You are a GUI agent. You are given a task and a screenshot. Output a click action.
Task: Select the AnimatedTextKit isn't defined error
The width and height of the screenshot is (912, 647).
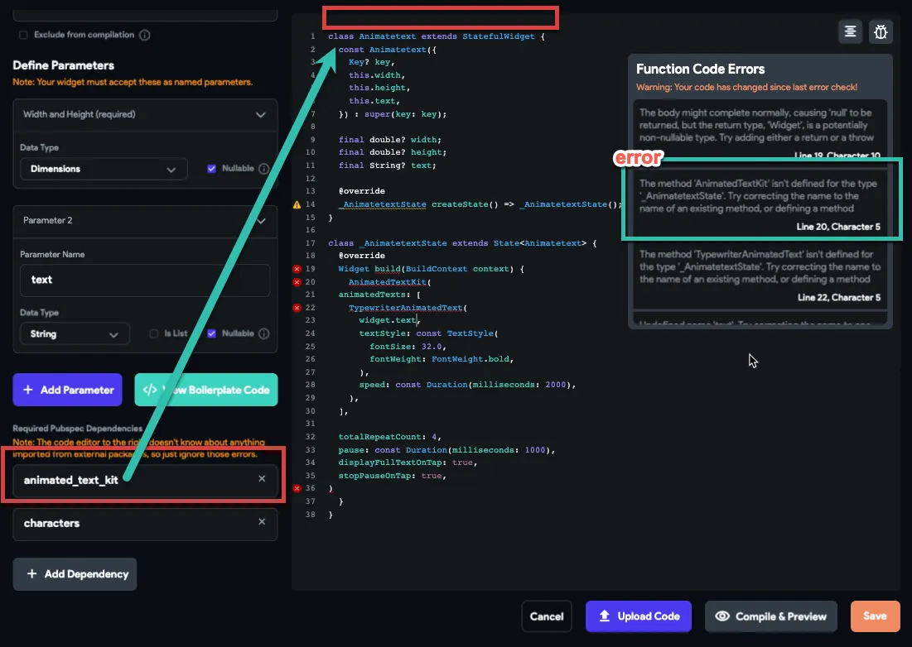(760, 204)
